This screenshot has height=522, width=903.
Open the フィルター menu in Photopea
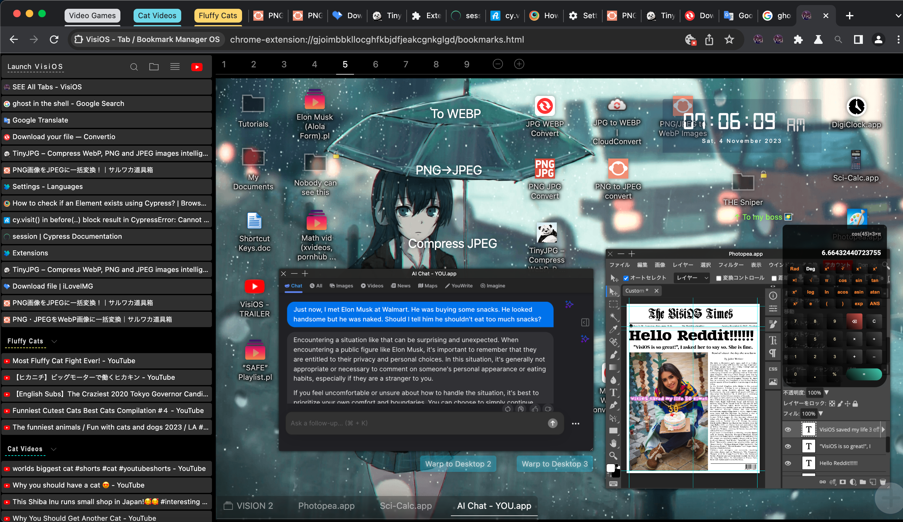coord(731,265)
